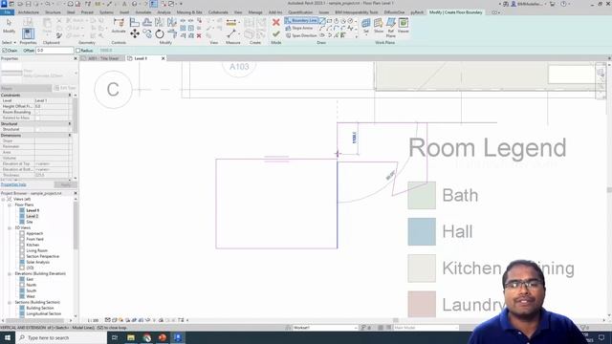Toggle the Radius checkbox

[x=78, y=51]
